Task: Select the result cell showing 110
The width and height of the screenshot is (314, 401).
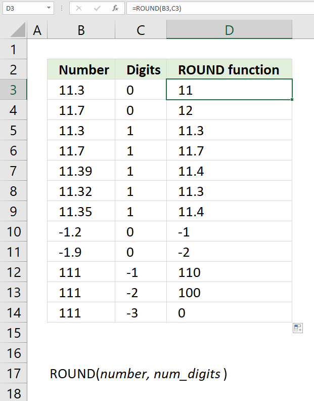Action: (x=229, y=272)
